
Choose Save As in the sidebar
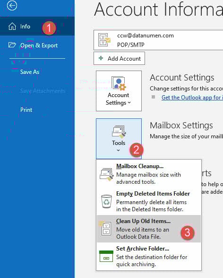30,72
